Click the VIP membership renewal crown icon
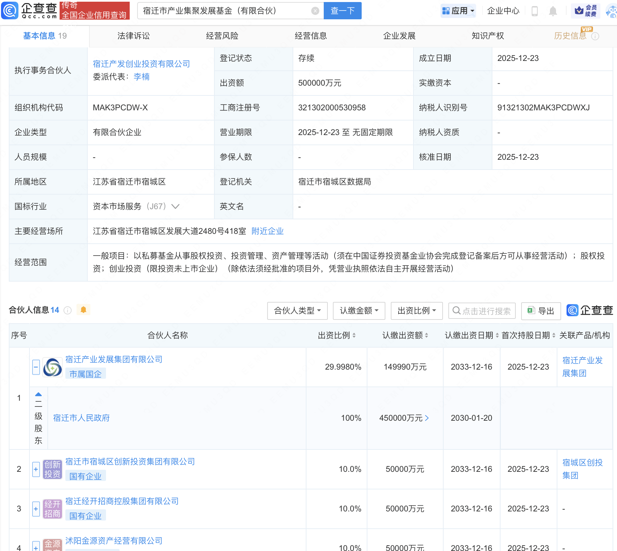617x551 pixels. (579, 11)
